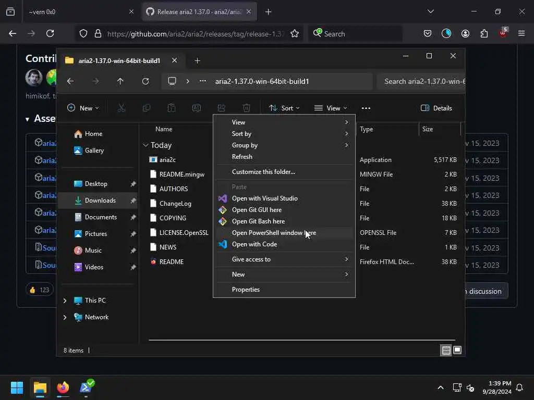This screenshot has height=400, width=534.
Task: Open the View dropdown in toolbar
Action: [330, 108]
